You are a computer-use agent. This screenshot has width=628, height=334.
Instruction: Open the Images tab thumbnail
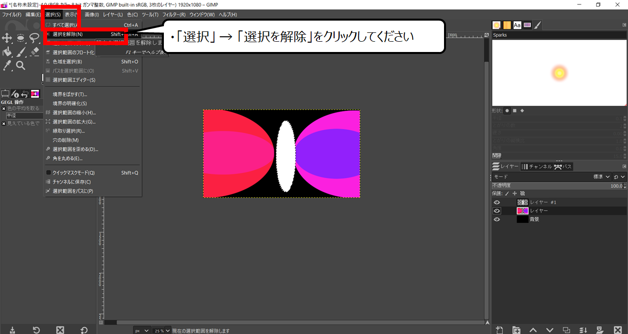click(x=35, y=94)
